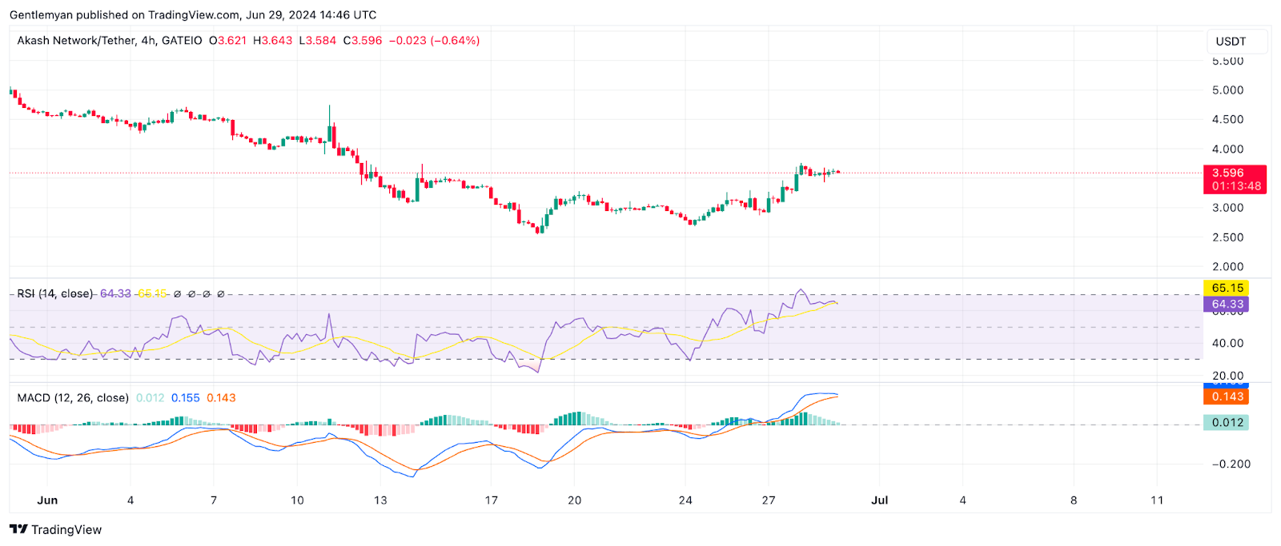The height and width of the screenshot is (546, 1281).
Task: Click the orange 0.143 MACD signal label
Action: [x=1227, y=397]
